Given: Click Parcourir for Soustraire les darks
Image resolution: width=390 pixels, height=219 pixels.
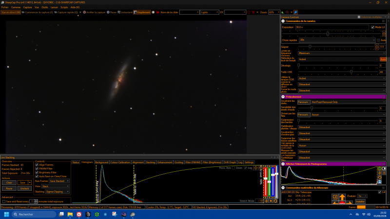Looking at the screenshot, I should tap(304, 102).
